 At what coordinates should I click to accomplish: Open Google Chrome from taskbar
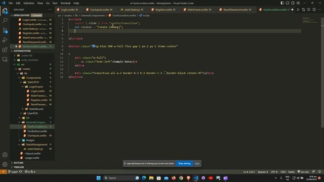[181, 178]
